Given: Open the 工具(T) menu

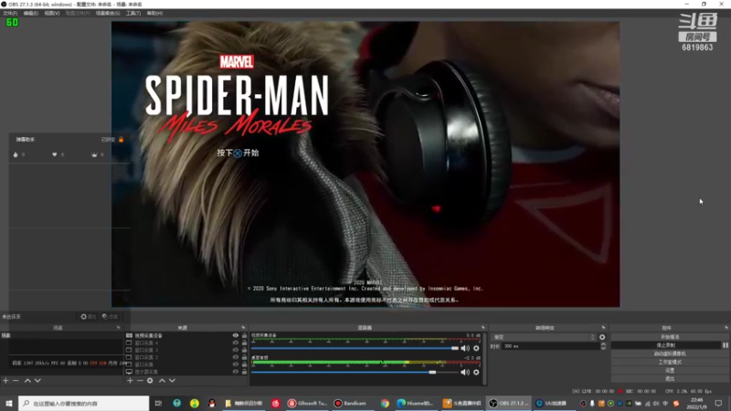Looking at the screenshot, I should tap(133, 13).
